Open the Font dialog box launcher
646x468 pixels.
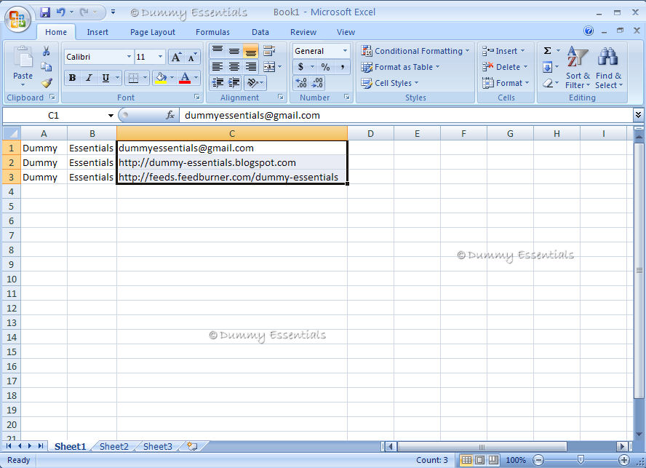click(197, 97)
